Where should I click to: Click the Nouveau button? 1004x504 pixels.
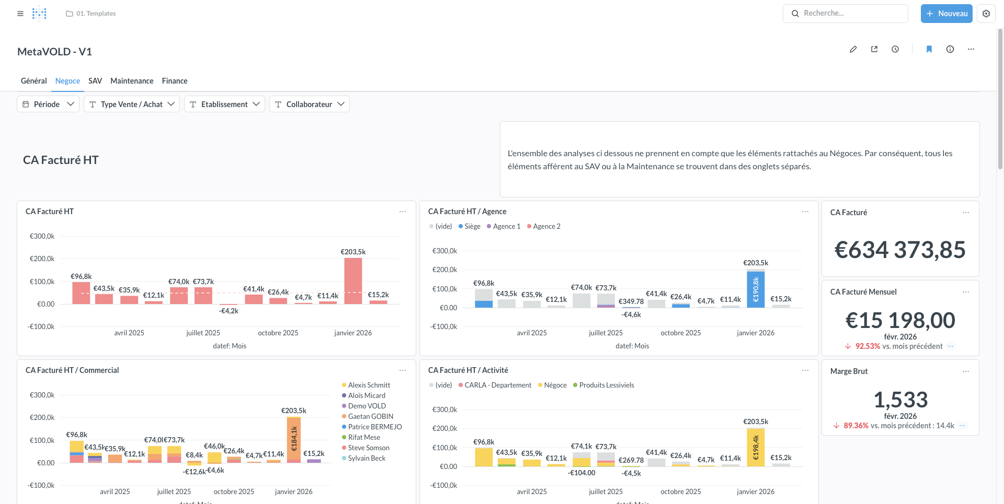point(946,14)
